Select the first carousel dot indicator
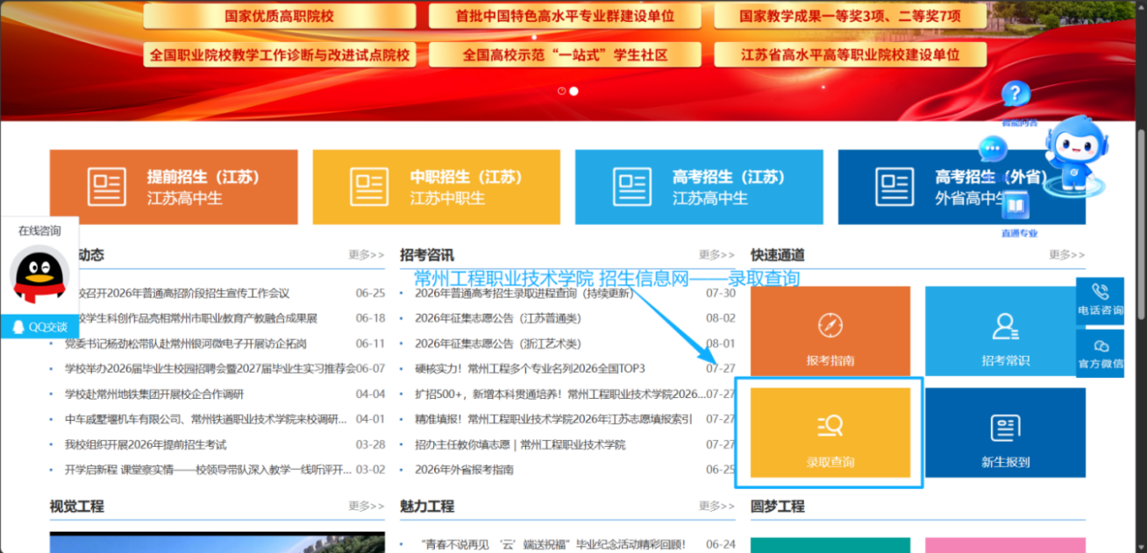Image resolution: width=1147 pixels, height=553 pixels. pos(562,91)
